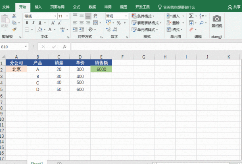The height and width of the screenshot is (164, 242).
Task: Open the font name dropdown 等线
Action: point(55,16)
